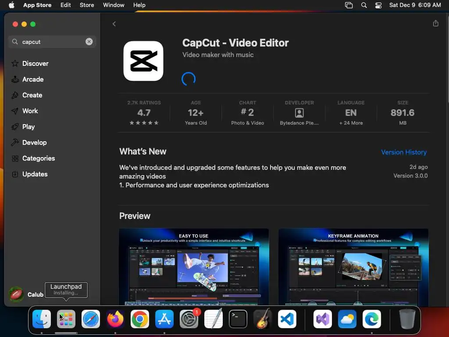The image size is (449, 337).
Task: Open the Store menu
Action: 87,5
